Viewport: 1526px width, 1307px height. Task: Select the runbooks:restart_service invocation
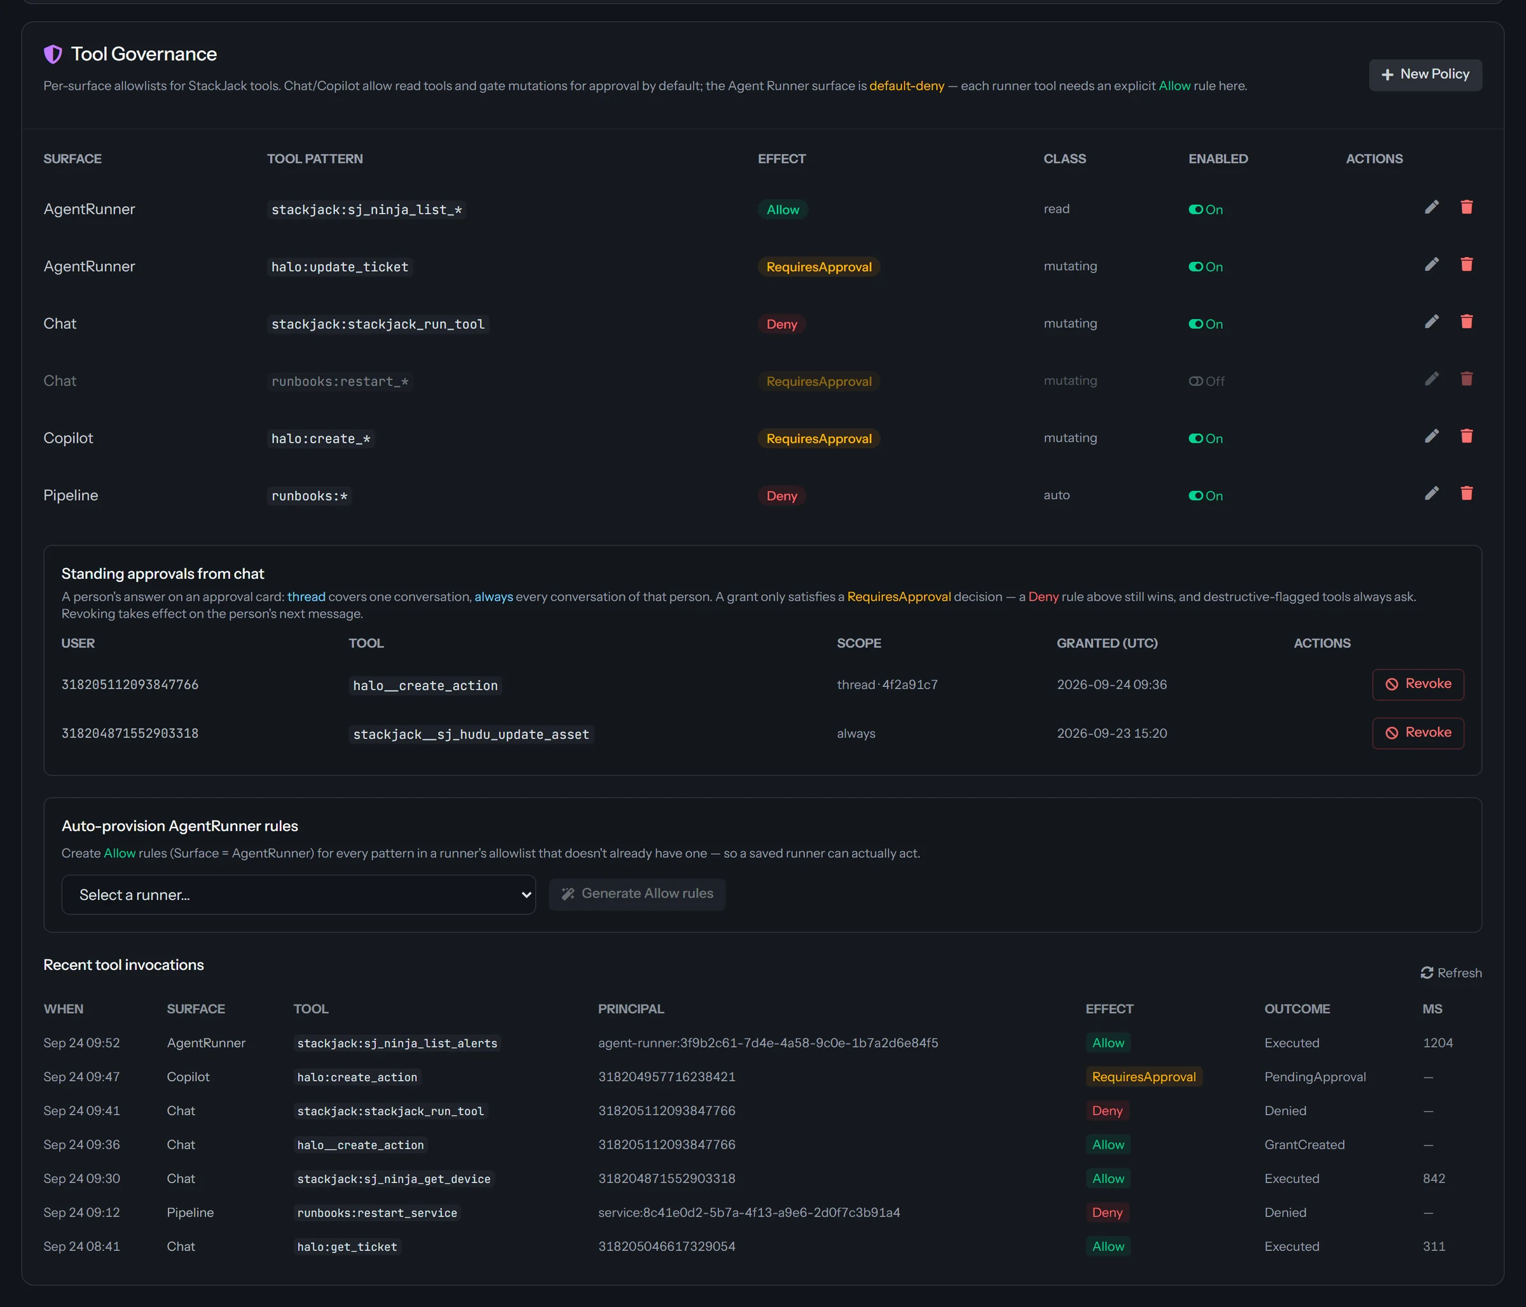pyautogui.click(x=377, y=1213)
